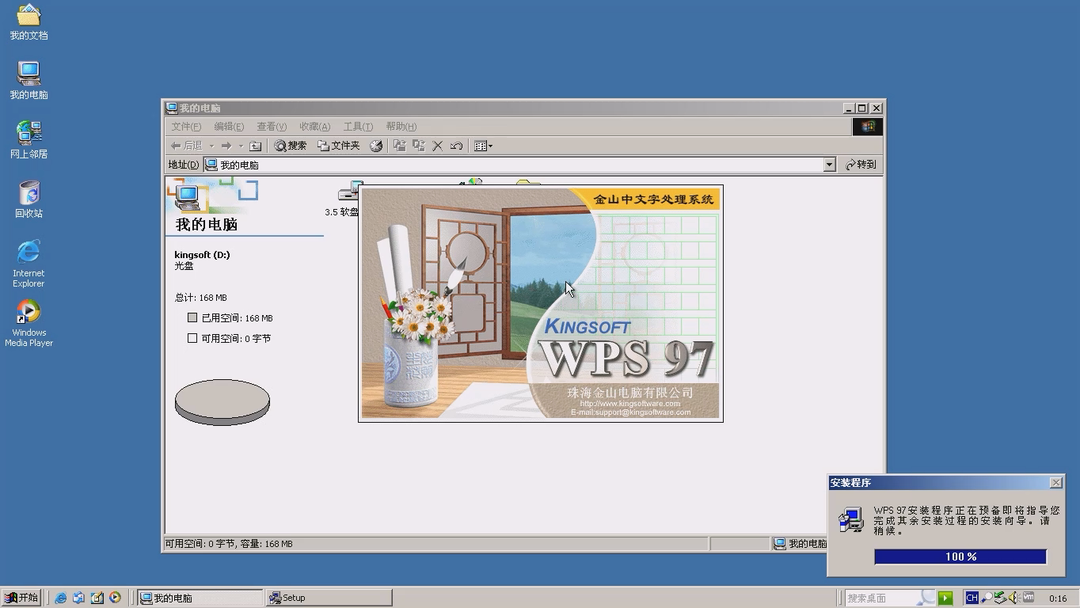Open the 查看 View menu
Screen dimensions: 1080x608
[x=272, y=127]
